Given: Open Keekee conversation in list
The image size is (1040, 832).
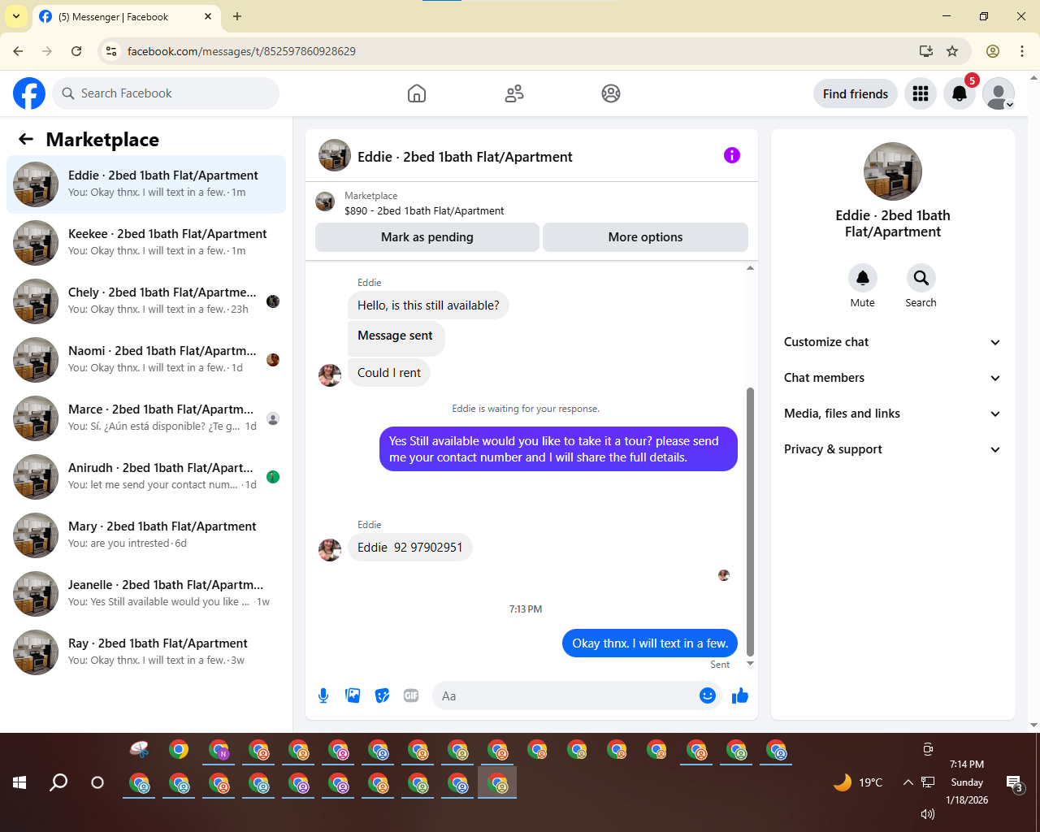Looking at the screenshot, I should coord(146,243).
